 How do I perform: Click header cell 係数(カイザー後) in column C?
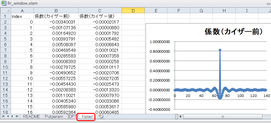pyautogui.click(x=100, y=16)
